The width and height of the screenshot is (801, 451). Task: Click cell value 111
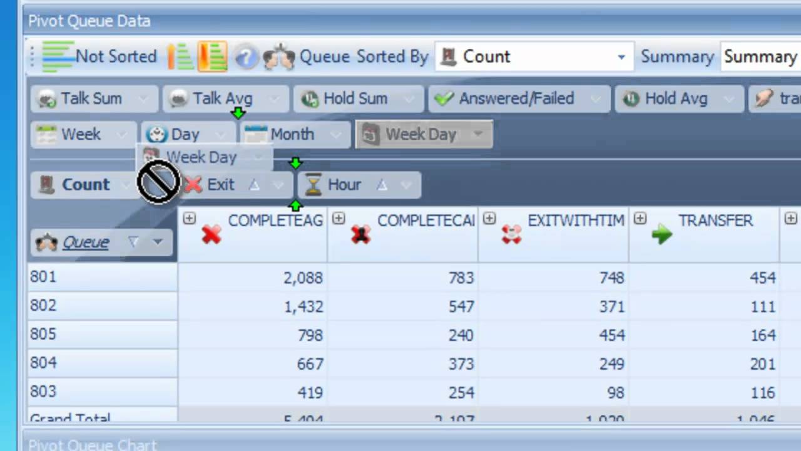(763, 306)
